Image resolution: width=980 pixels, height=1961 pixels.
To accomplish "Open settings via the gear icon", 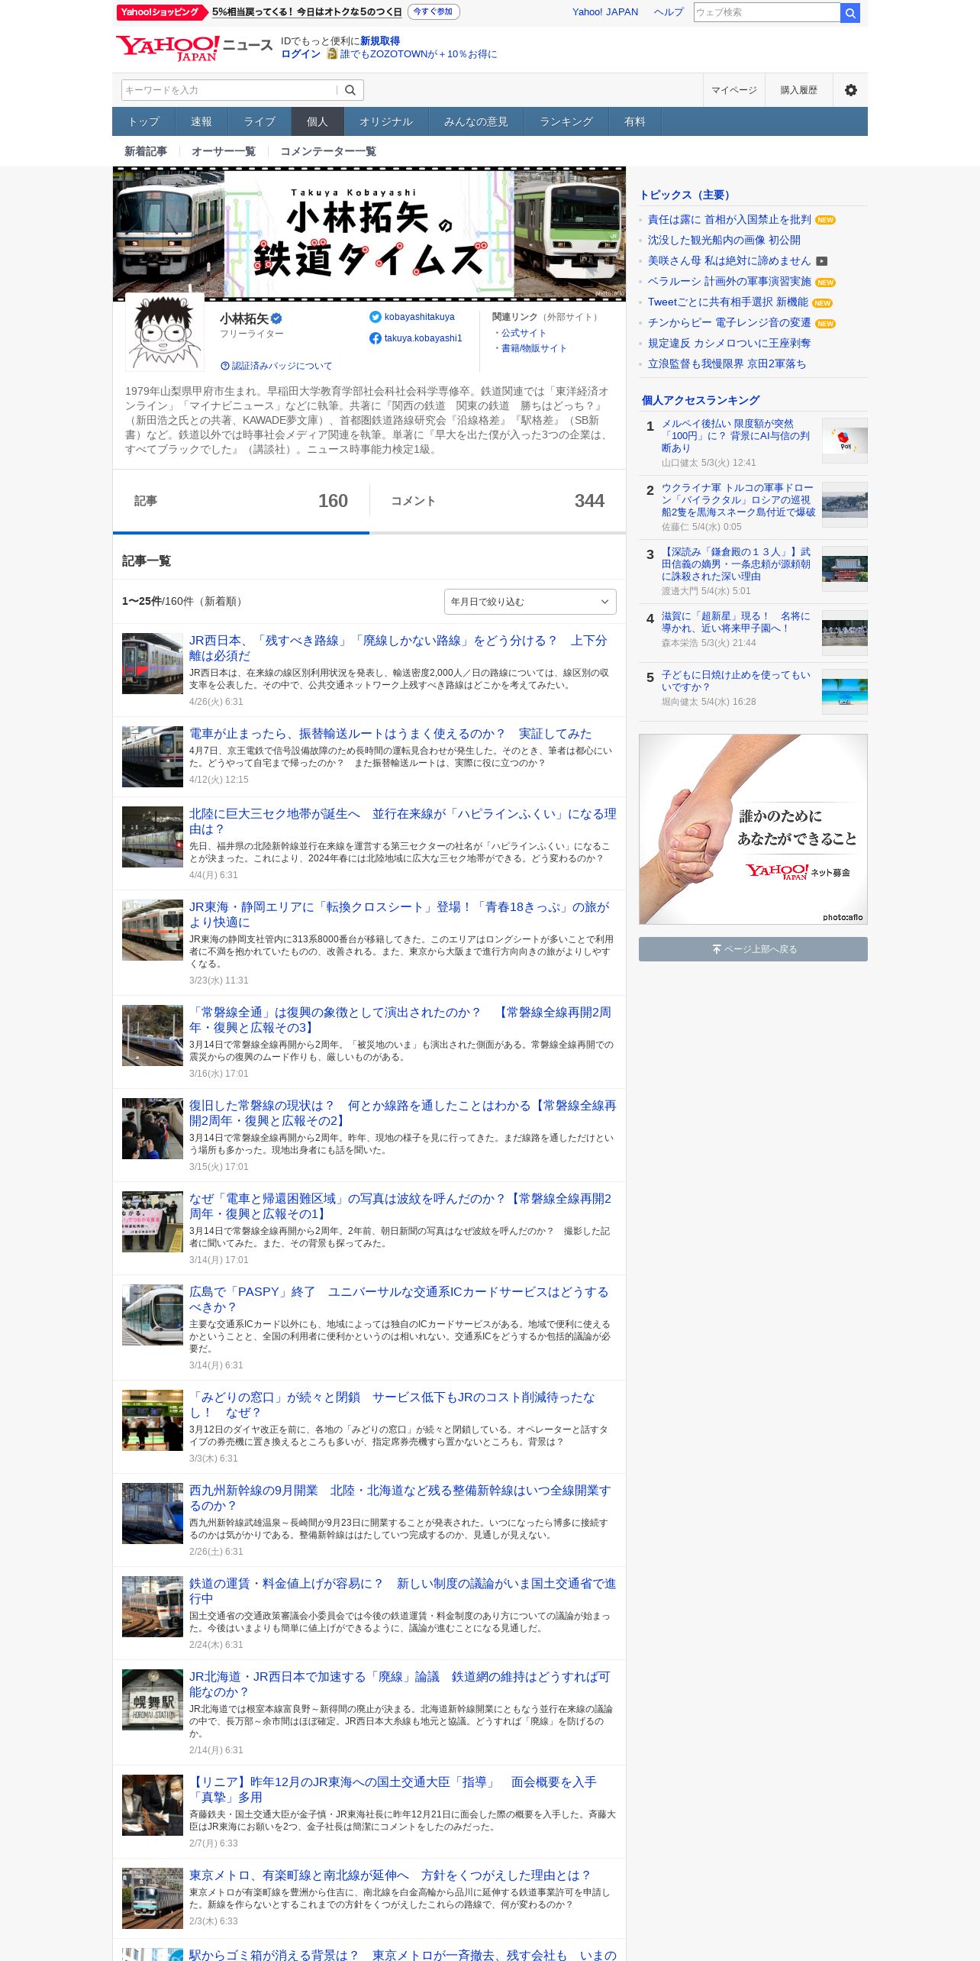I will click(850, 90).
